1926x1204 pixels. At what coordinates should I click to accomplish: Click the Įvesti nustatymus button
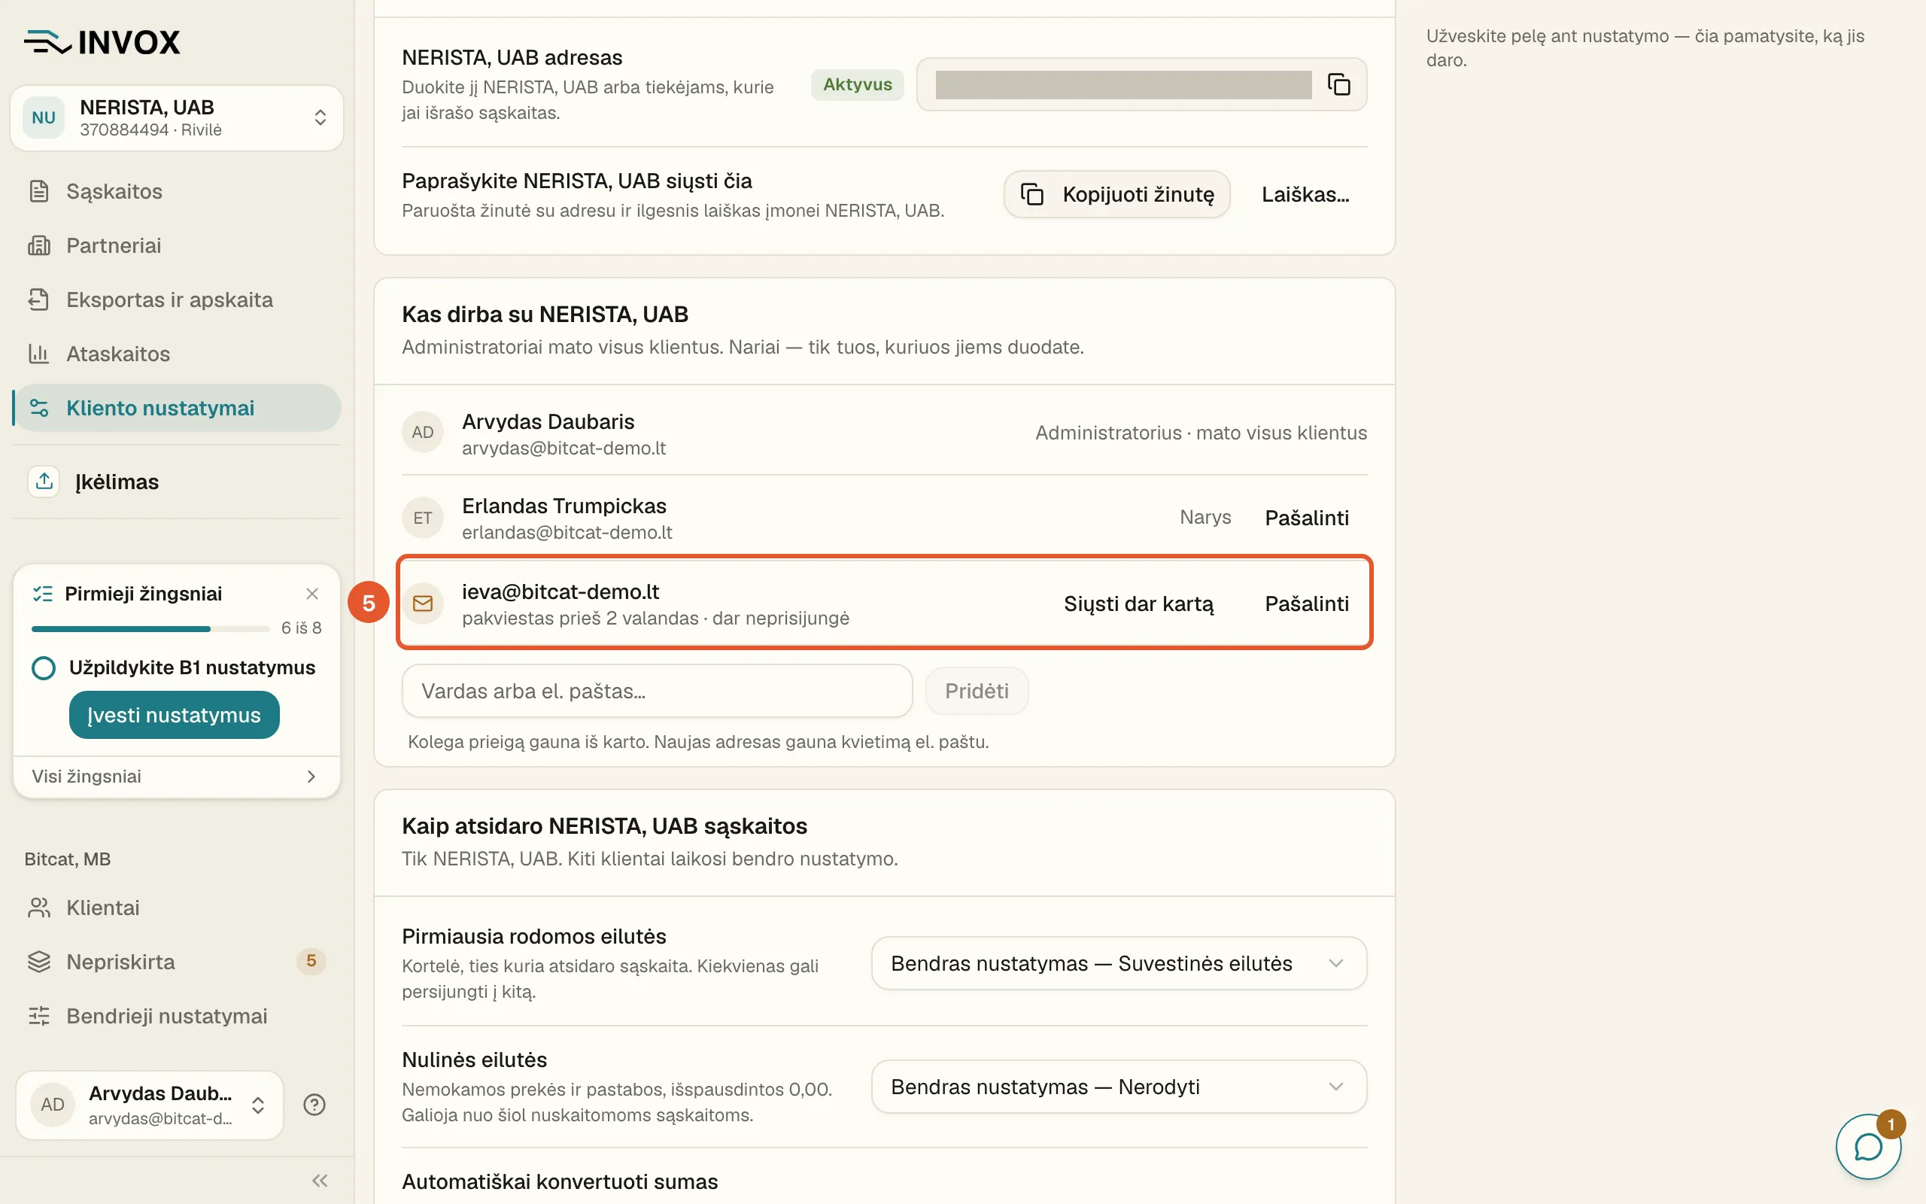tap(175, 715)
